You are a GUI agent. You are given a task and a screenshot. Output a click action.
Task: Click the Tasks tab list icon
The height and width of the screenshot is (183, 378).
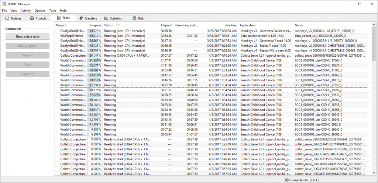tap(59, 18)
